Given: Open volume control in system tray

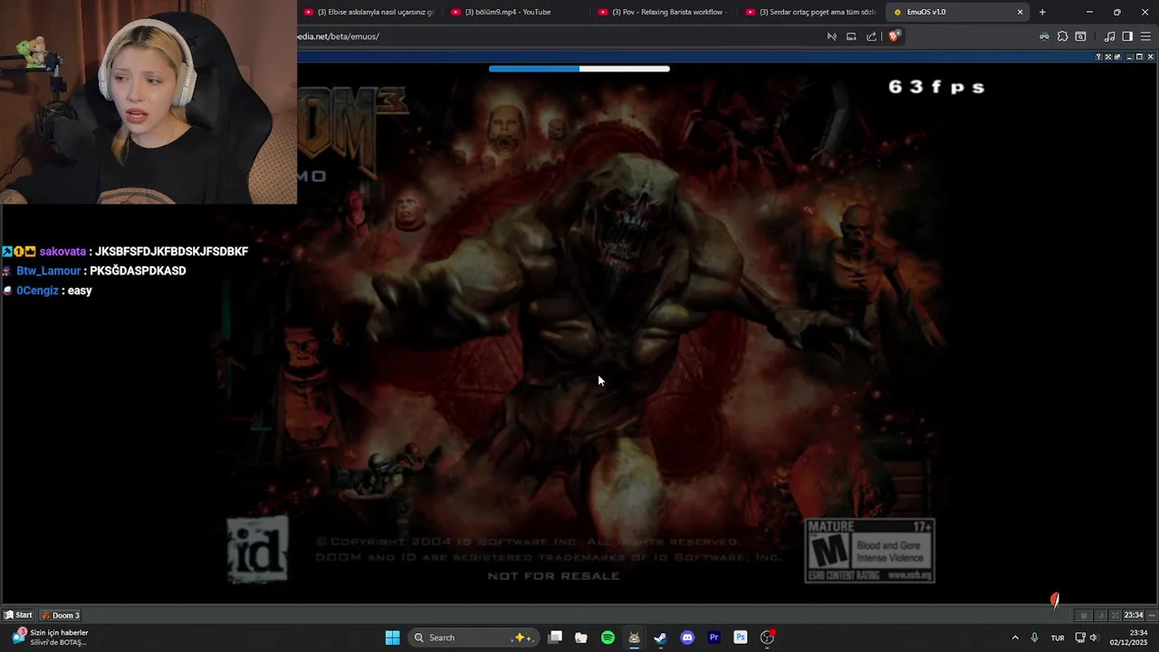Looking at the screenshot, I should pos(1093,638).
